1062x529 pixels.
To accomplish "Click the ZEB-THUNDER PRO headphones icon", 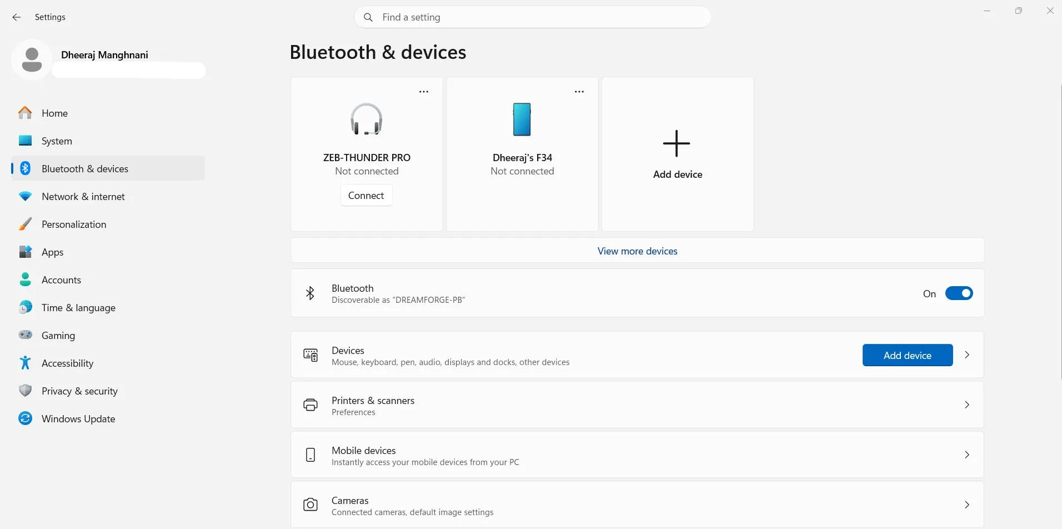I will coord(367,119).
